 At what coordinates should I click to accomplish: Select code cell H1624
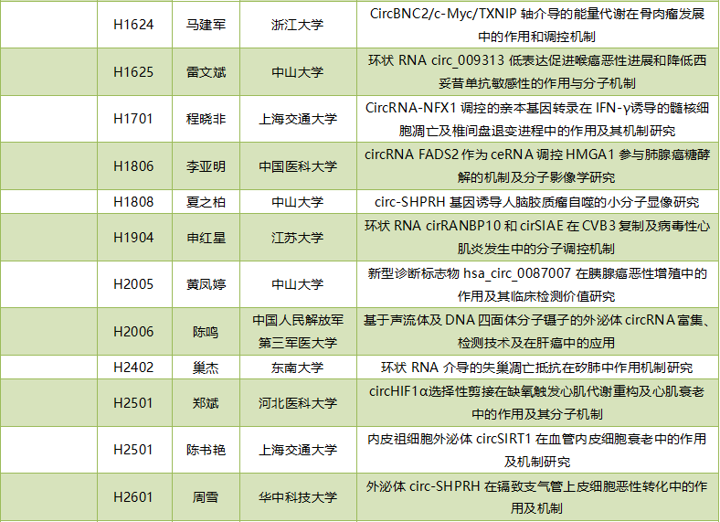coord(133,25)
